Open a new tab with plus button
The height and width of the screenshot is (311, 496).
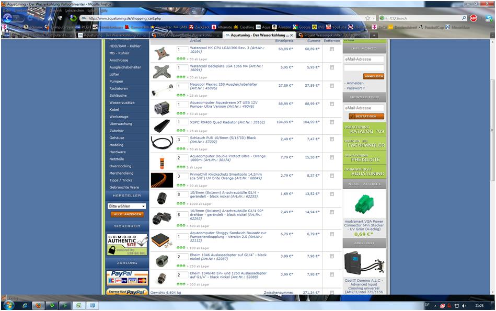(x=373, y=35)
